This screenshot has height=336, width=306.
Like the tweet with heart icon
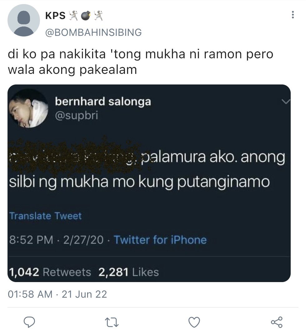pyautogui.click(x=194, y=322)
